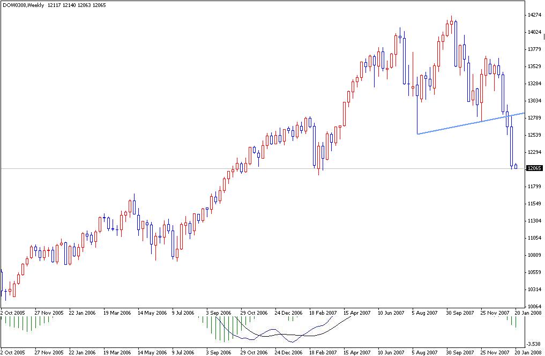Click the 14274 price scale label
545x356 pixels.
(534, 15)
